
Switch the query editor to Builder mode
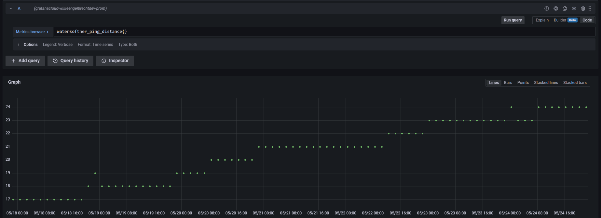(560, 20)
